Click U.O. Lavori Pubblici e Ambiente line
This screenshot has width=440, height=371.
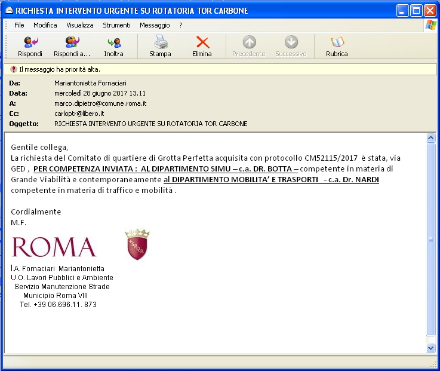pos(62,277)
